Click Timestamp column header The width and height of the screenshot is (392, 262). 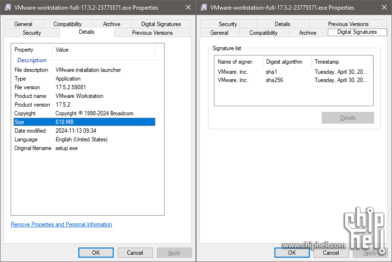tap(342, 62)
